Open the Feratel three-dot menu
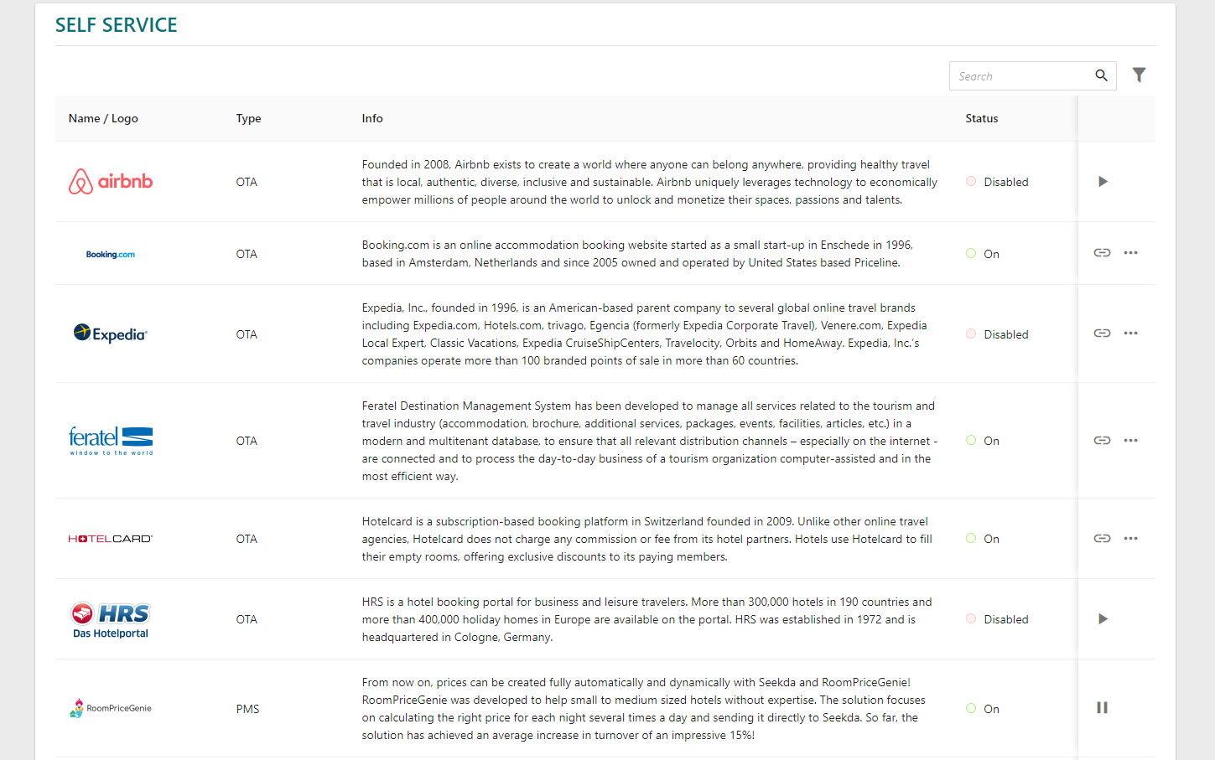This screenshot has width=1215, height=760. point(1130,441)
